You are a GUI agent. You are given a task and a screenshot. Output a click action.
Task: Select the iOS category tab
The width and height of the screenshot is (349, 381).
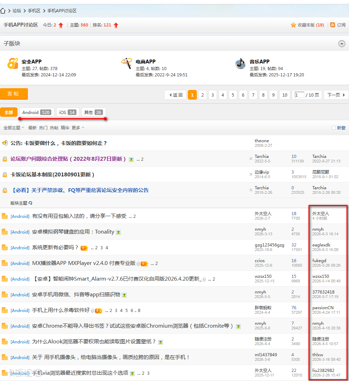click(x=68, y=112)
